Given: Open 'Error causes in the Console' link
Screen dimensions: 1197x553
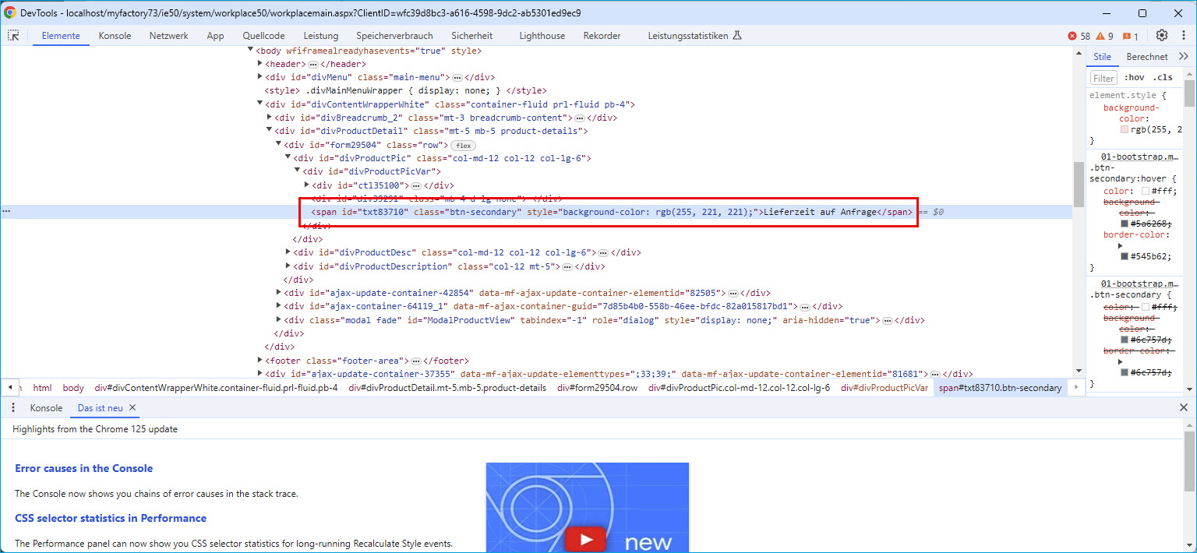Looking at the screenshot, I should 83,468.
